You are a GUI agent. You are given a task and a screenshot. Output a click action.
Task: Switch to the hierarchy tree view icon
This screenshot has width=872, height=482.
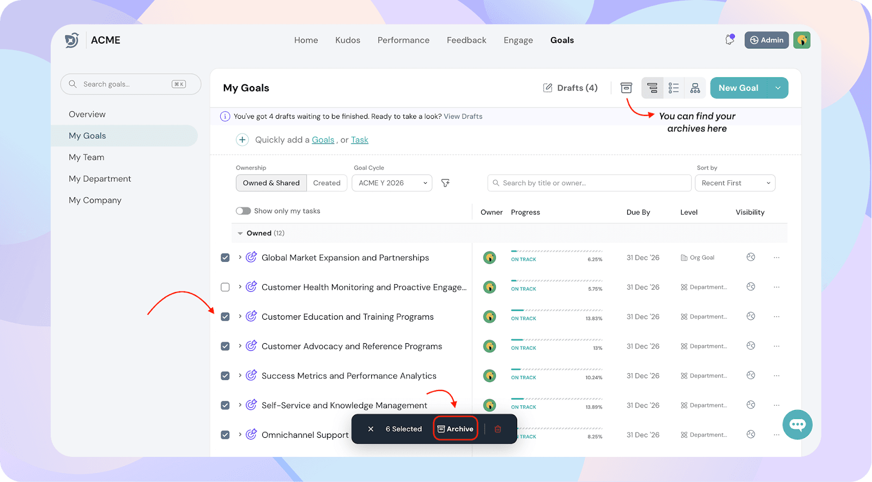[x=695, y=88]
